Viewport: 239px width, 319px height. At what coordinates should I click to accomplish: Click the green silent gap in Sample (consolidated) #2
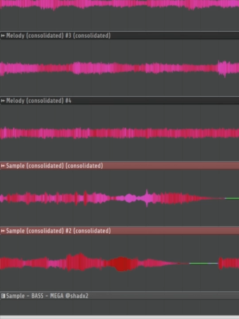click(x=204, y=263)
